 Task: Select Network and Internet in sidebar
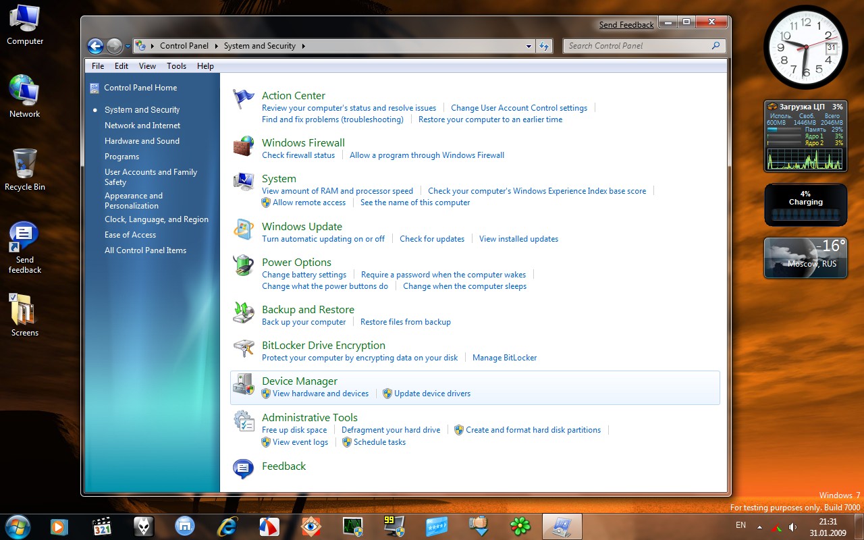click(142, 126)
